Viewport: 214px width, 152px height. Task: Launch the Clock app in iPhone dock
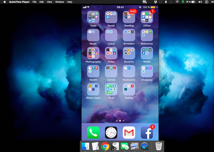(111, 132)
